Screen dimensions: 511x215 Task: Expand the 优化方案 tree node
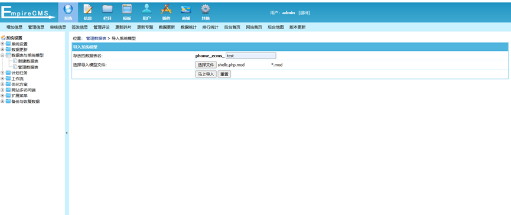pos(2,84)
